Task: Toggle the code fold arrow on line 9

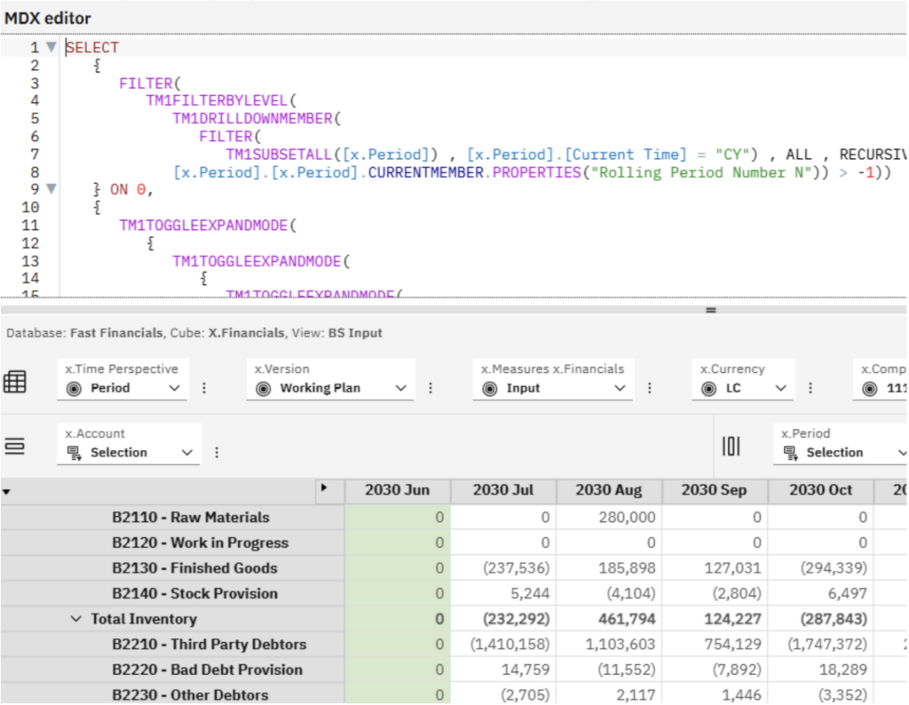Action: click(51, 189)
